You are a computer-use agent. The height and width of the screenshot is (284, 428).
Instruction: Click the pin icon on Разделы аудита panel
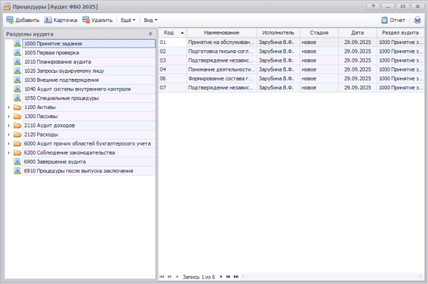150,34
